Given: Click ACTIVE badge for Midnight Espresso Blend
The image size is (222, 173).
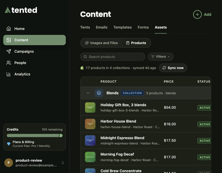Looking at the screenshot, I should coord(204,141).
